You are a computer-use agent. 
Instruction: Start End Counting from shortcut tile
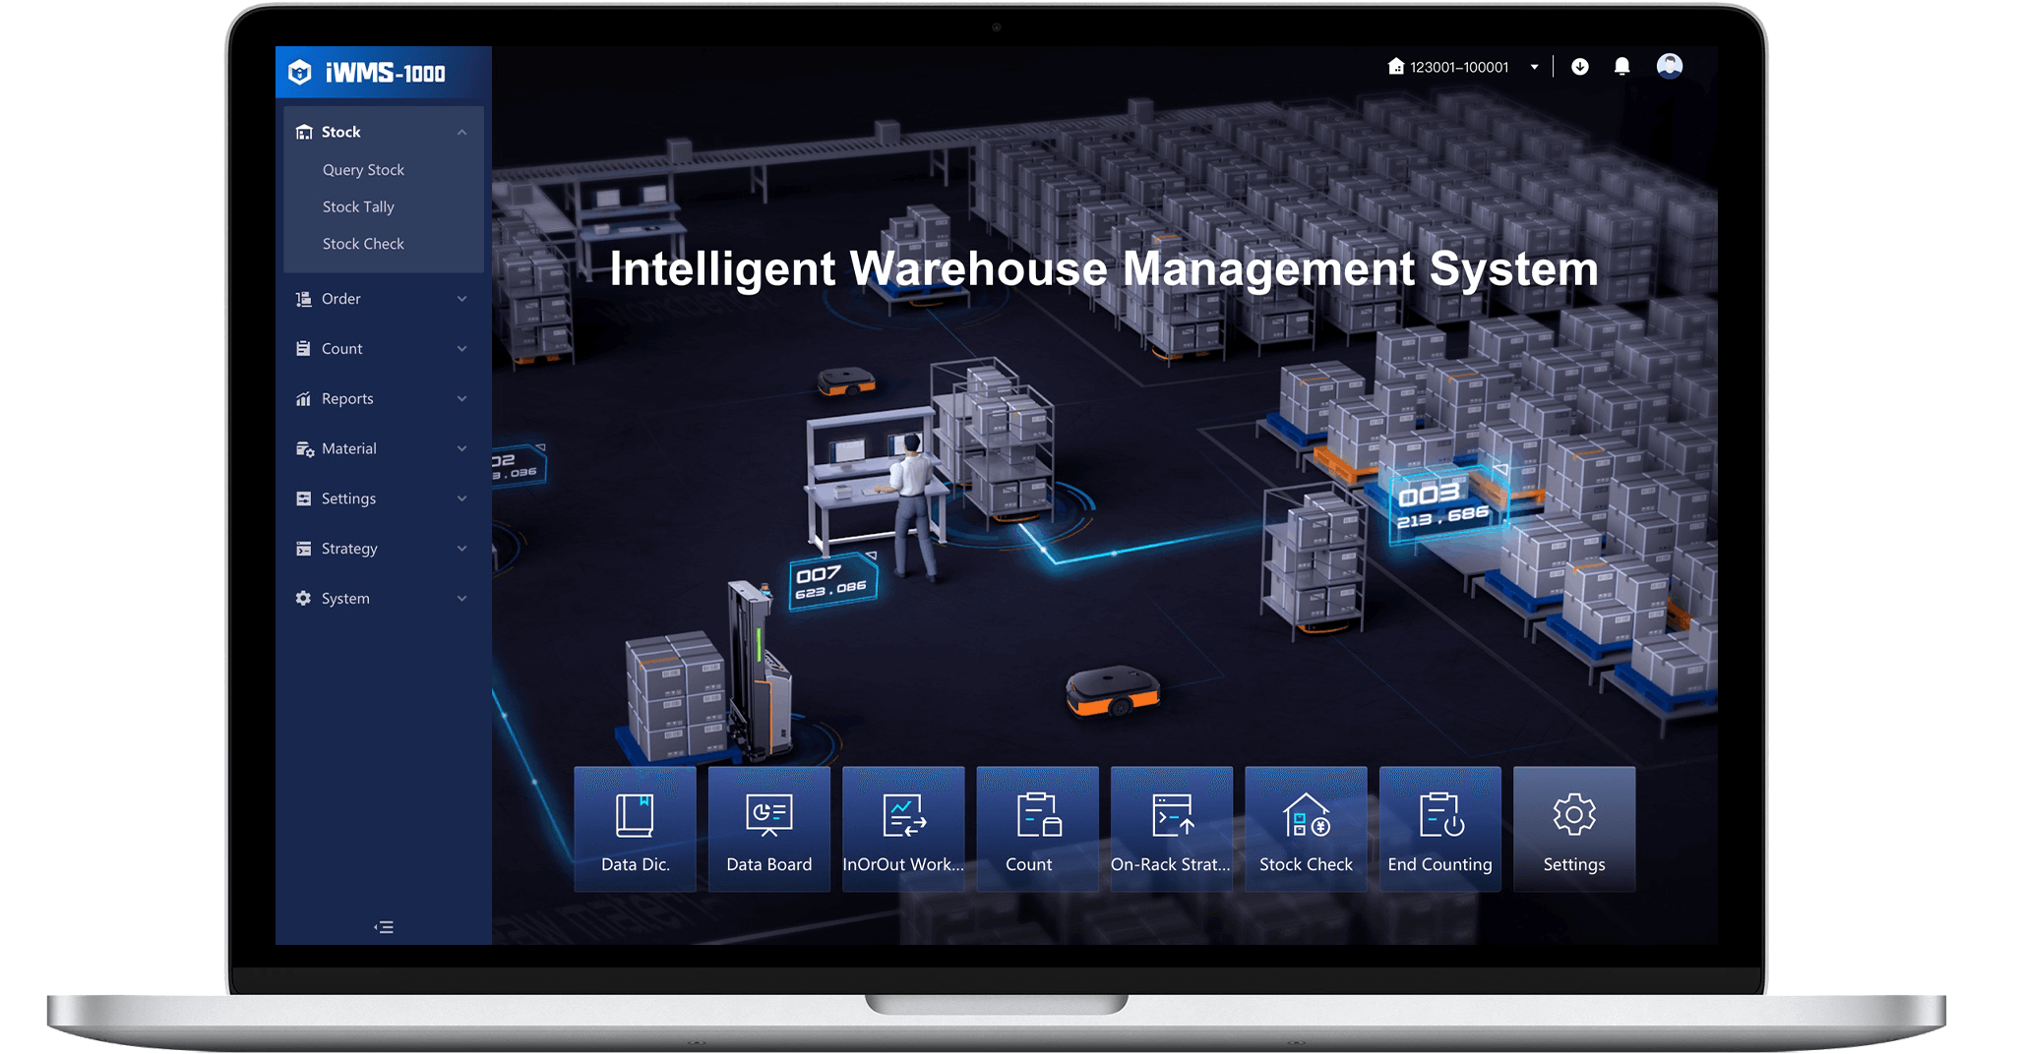[x=1439, y=829]
